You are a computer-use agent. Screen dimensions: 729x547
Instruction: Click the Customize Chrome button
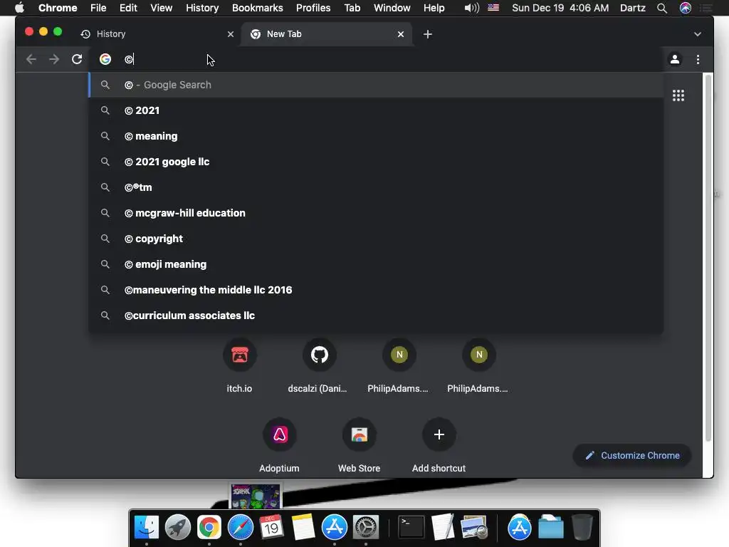point(632,455)
